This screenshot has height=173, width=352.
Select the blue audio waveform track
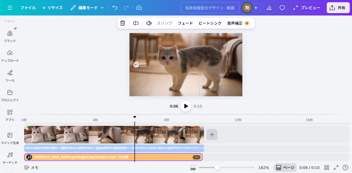pyautogui.click(x=114, y=148)
